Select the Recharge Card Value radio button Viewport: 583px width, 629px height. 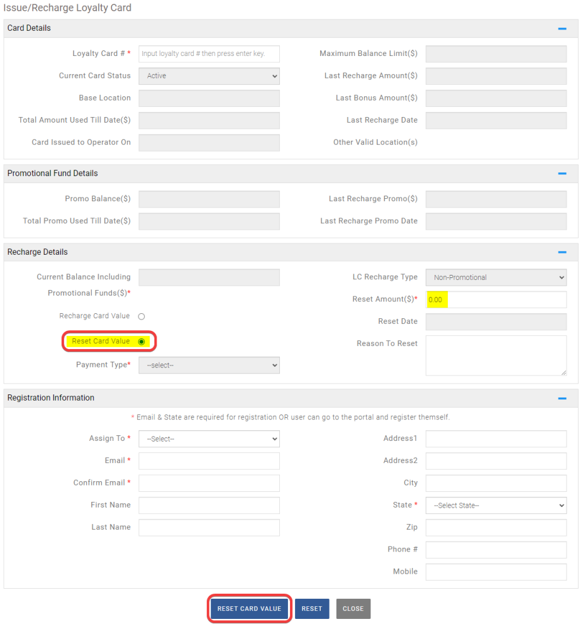[x=141, y=316]
